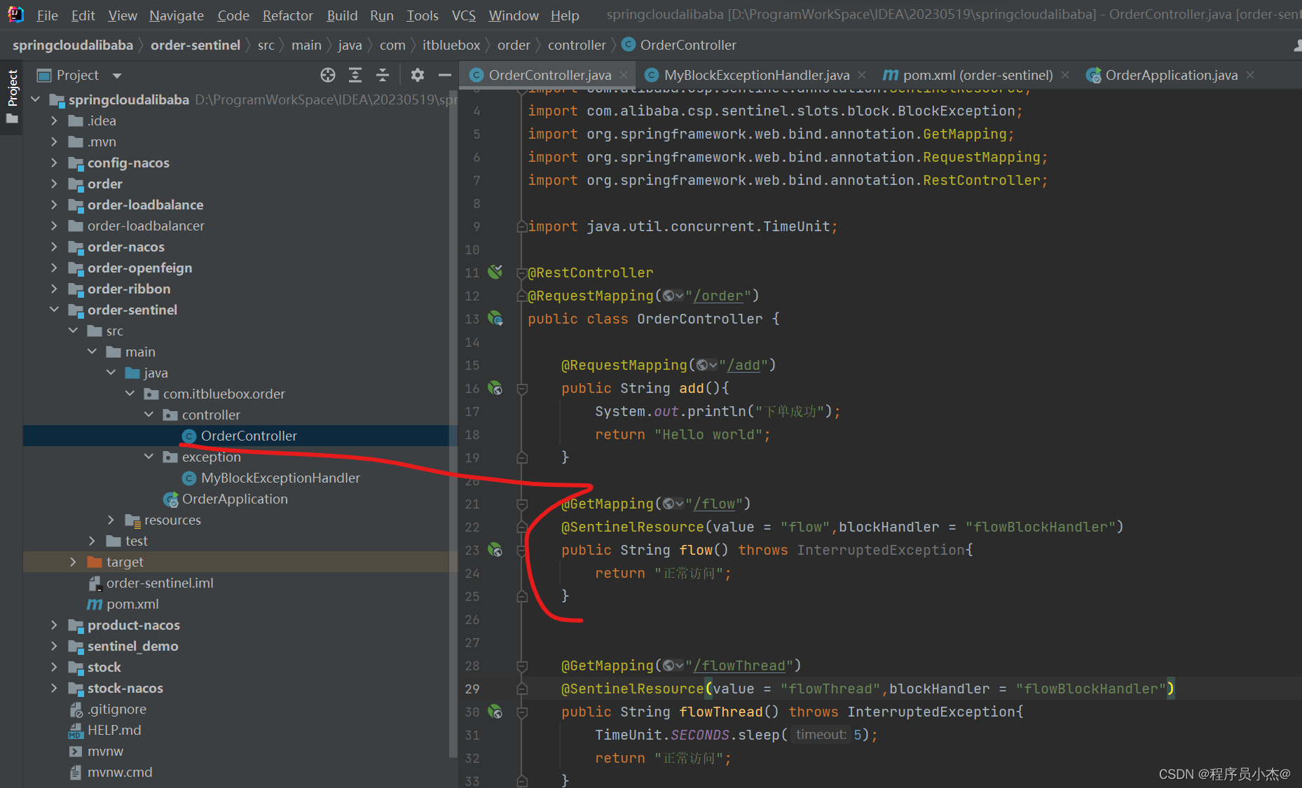Click controller in the breadcrumb bar
Image resolution: width=1302 pixels, height=788 pixels.
coord(577,46)
